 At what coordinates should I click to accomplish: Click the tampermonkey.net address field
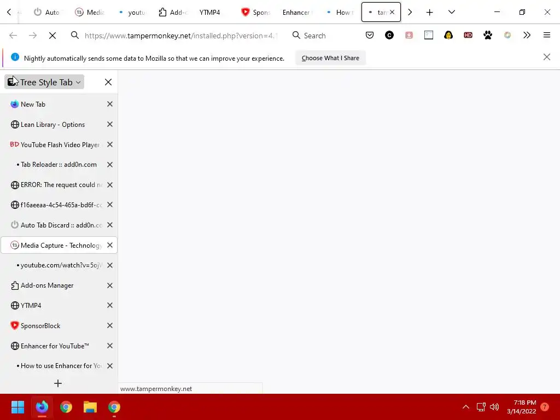[180, 36]
